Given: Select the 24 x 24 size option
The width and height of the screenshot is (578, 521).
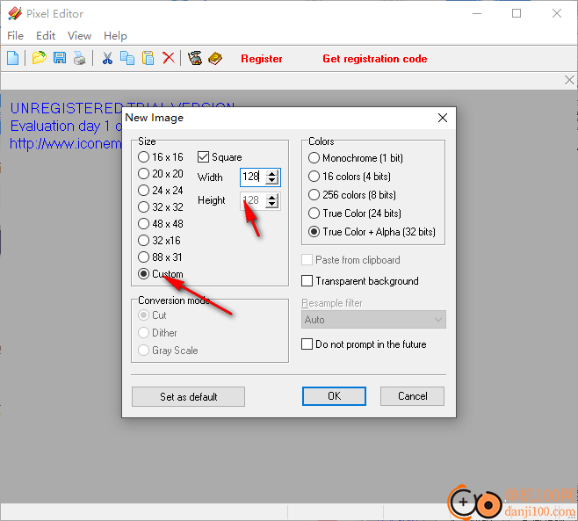Looking at the screenshot, I should pos(161,191).
